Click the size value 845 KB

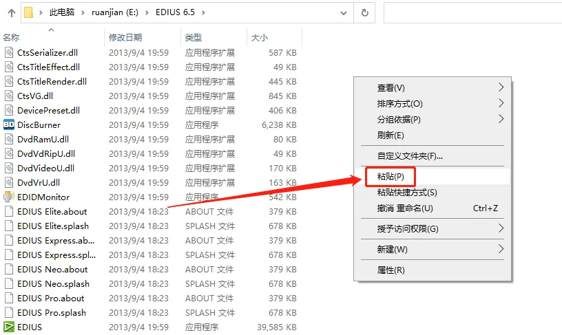tap(282, 96)
